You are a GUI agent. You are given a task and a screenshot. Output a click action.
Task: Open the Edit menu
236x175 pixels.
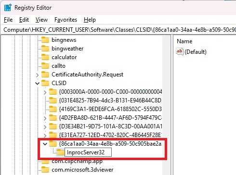[24, 20]
